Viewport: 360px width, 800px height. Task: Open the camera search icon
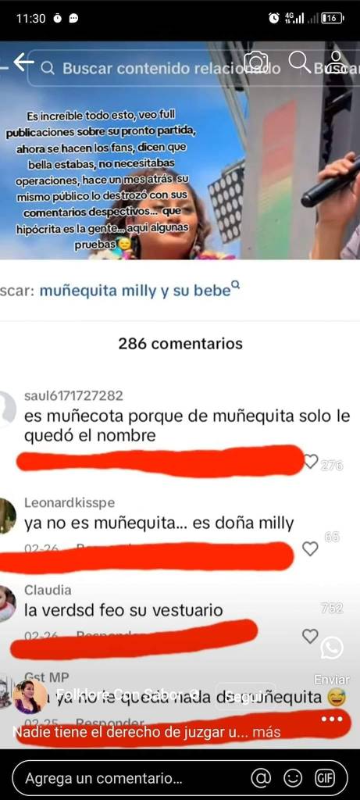(256, 62)
